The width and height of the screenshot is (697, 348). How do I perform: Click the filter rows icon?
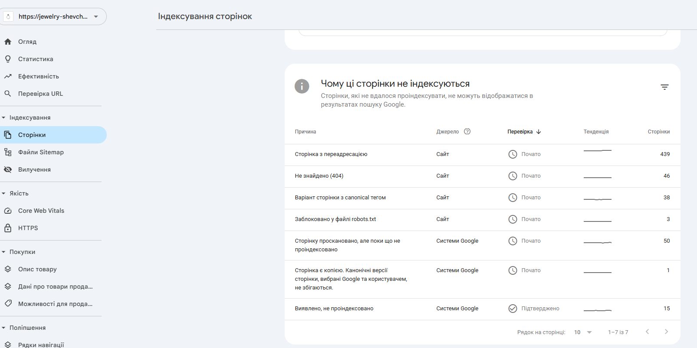(x=664, y=87)
